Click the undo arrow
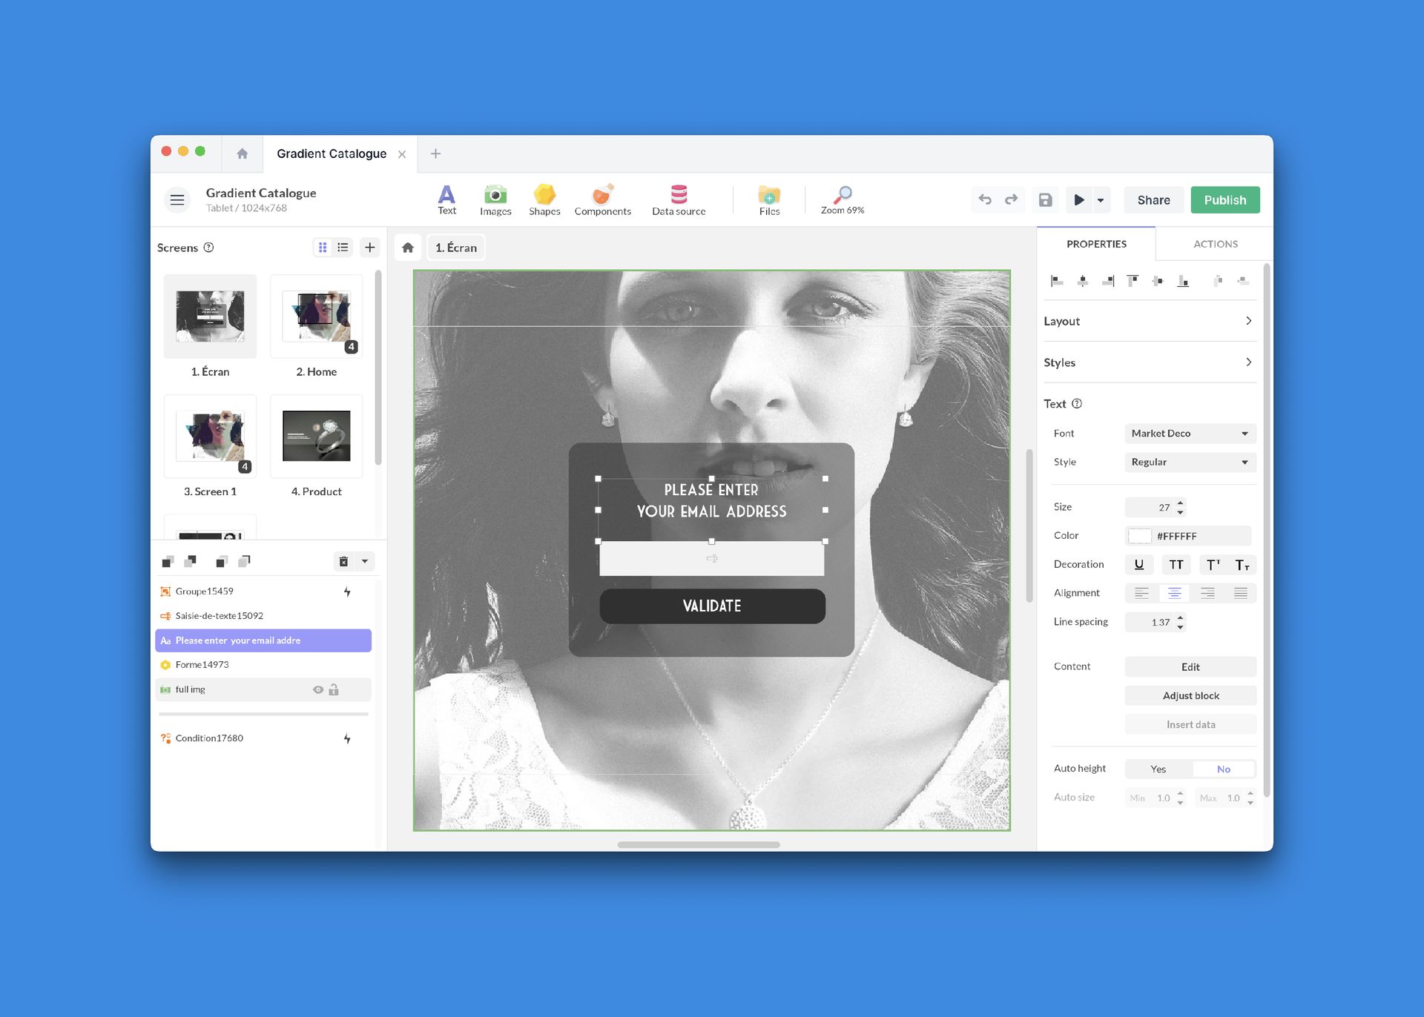 click(x=985, y=200)
